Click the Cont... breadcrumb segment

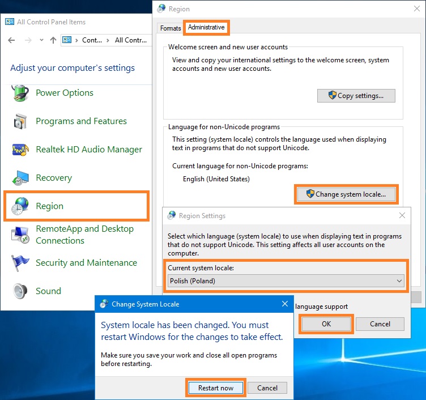[92, 40]
